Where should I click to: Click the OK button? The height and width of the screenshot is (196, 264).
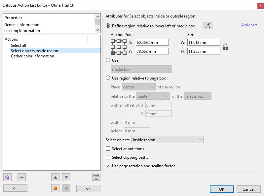(x=222, y=189)
